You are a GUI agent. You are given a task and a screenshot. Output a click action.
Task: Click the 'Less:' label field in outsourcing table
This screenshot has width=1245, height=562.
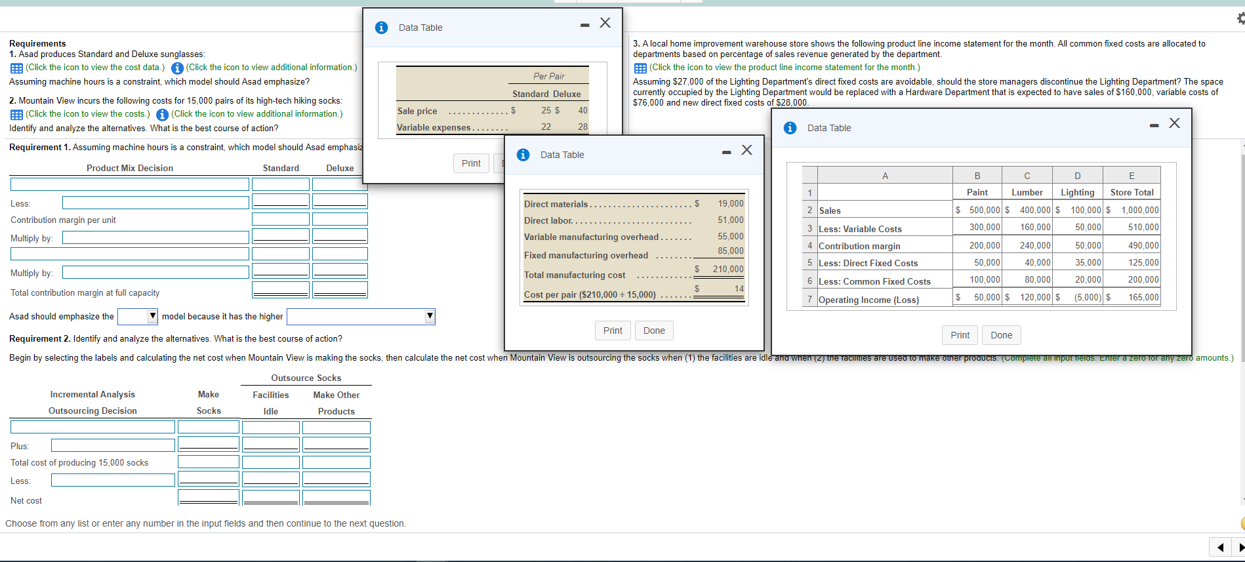point(113,480)
